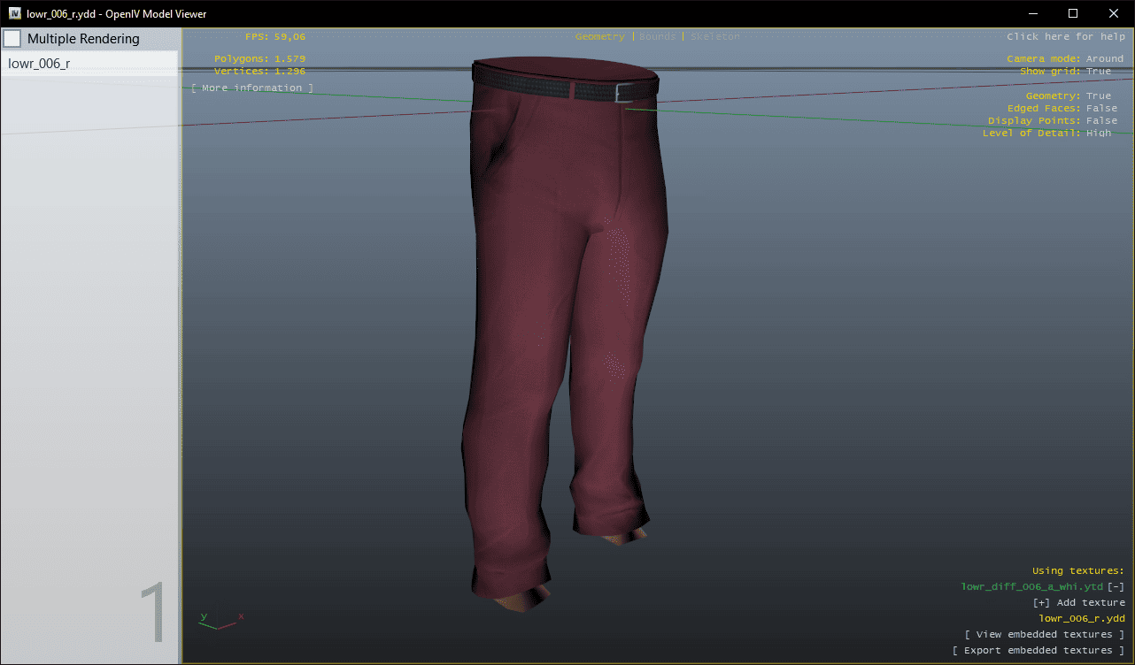Viewport: 1135px width, 665px height.
Task: Click the [+] Add texture button
Action: coord(1078,603)
